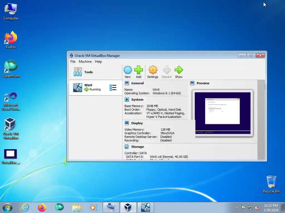Open the Computer desktop icon
The height and width of the screenshot is (213, 285).
click(11, 12)
